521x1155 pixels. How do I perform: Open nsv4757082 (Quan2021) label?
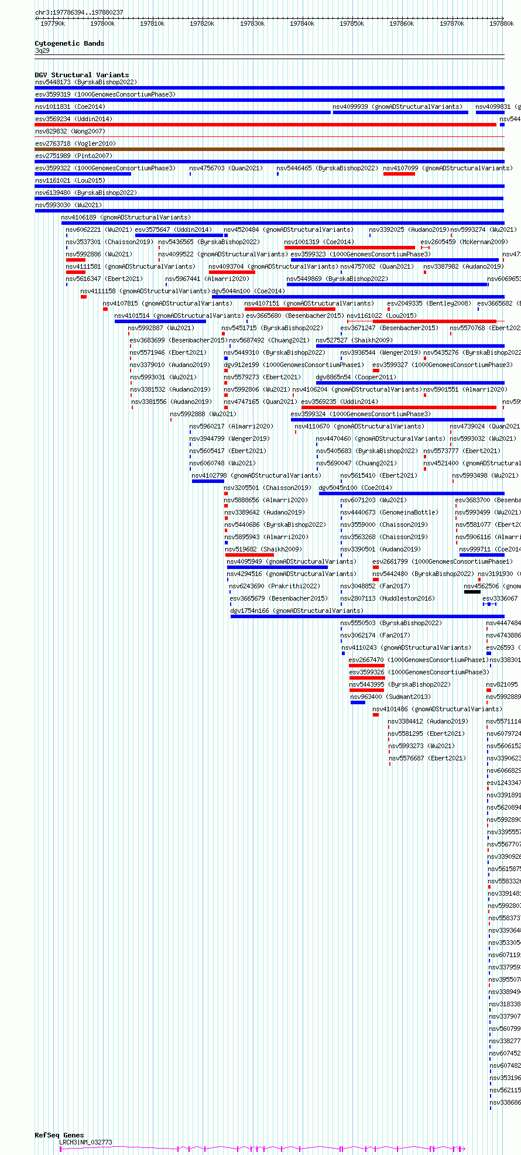point(378,266)
